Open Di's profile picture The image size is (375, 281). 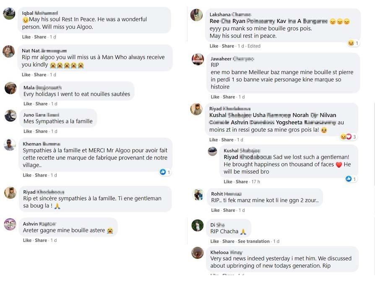click(198, 225)
